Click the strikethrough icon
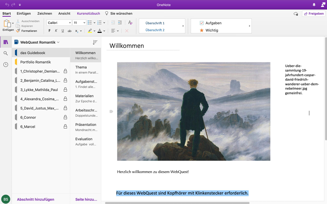 69,31
